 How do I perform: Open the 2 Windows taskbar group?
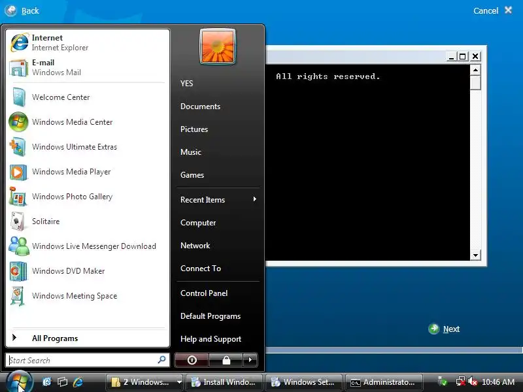click(144, 382)
